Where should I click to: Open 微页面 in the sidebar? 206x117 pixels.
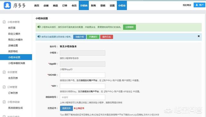pyautogui.click(x=12, y=28)
